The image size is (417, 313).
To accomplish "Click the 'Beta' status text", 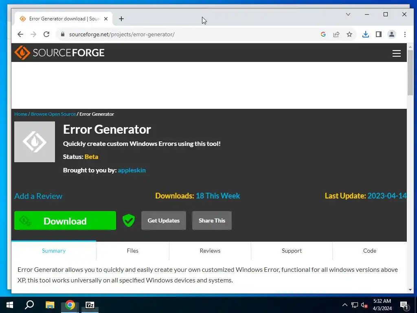I will (x=91, y=157).
